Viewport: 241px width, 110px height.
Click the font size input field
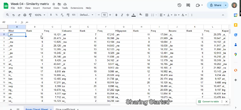(104, 15)
